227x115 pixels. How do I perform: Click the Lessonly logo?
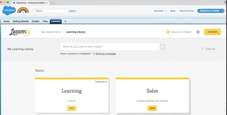tap(20, 32)
